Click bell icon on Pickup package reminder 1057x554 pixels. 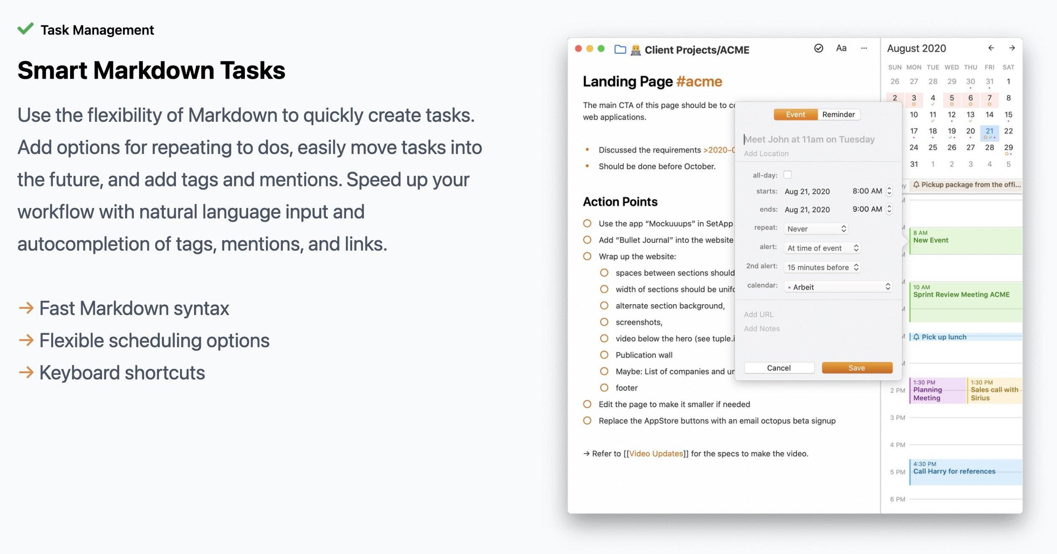(916, 185)
